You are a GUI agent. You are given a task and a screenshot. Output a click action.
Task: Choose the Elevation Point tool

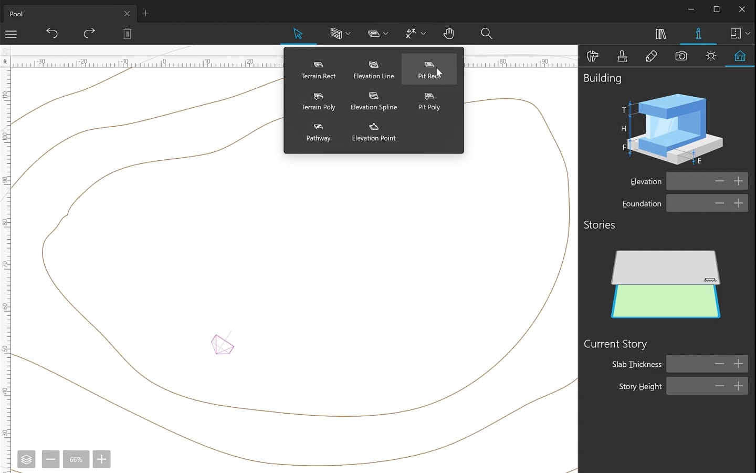coord(373,132)
